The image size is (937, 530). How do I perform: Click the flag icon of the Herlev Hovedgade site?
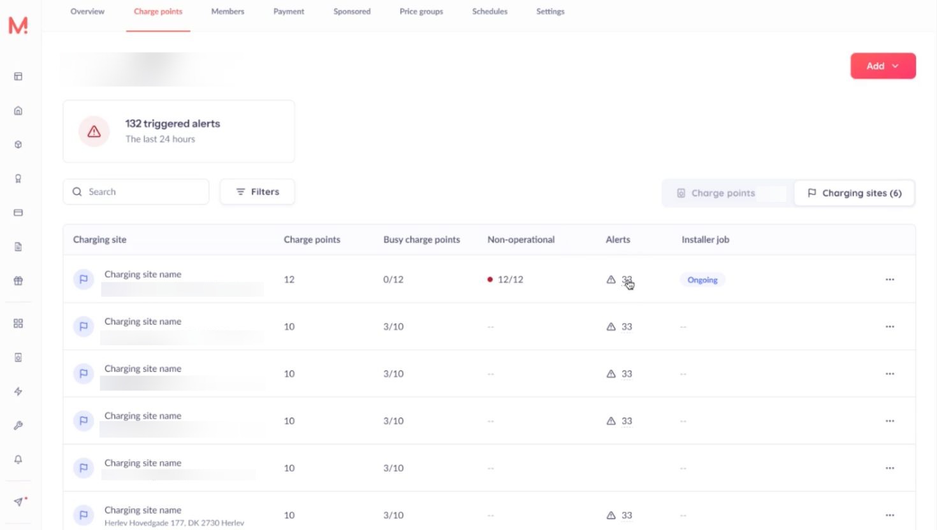pos(84,515)
